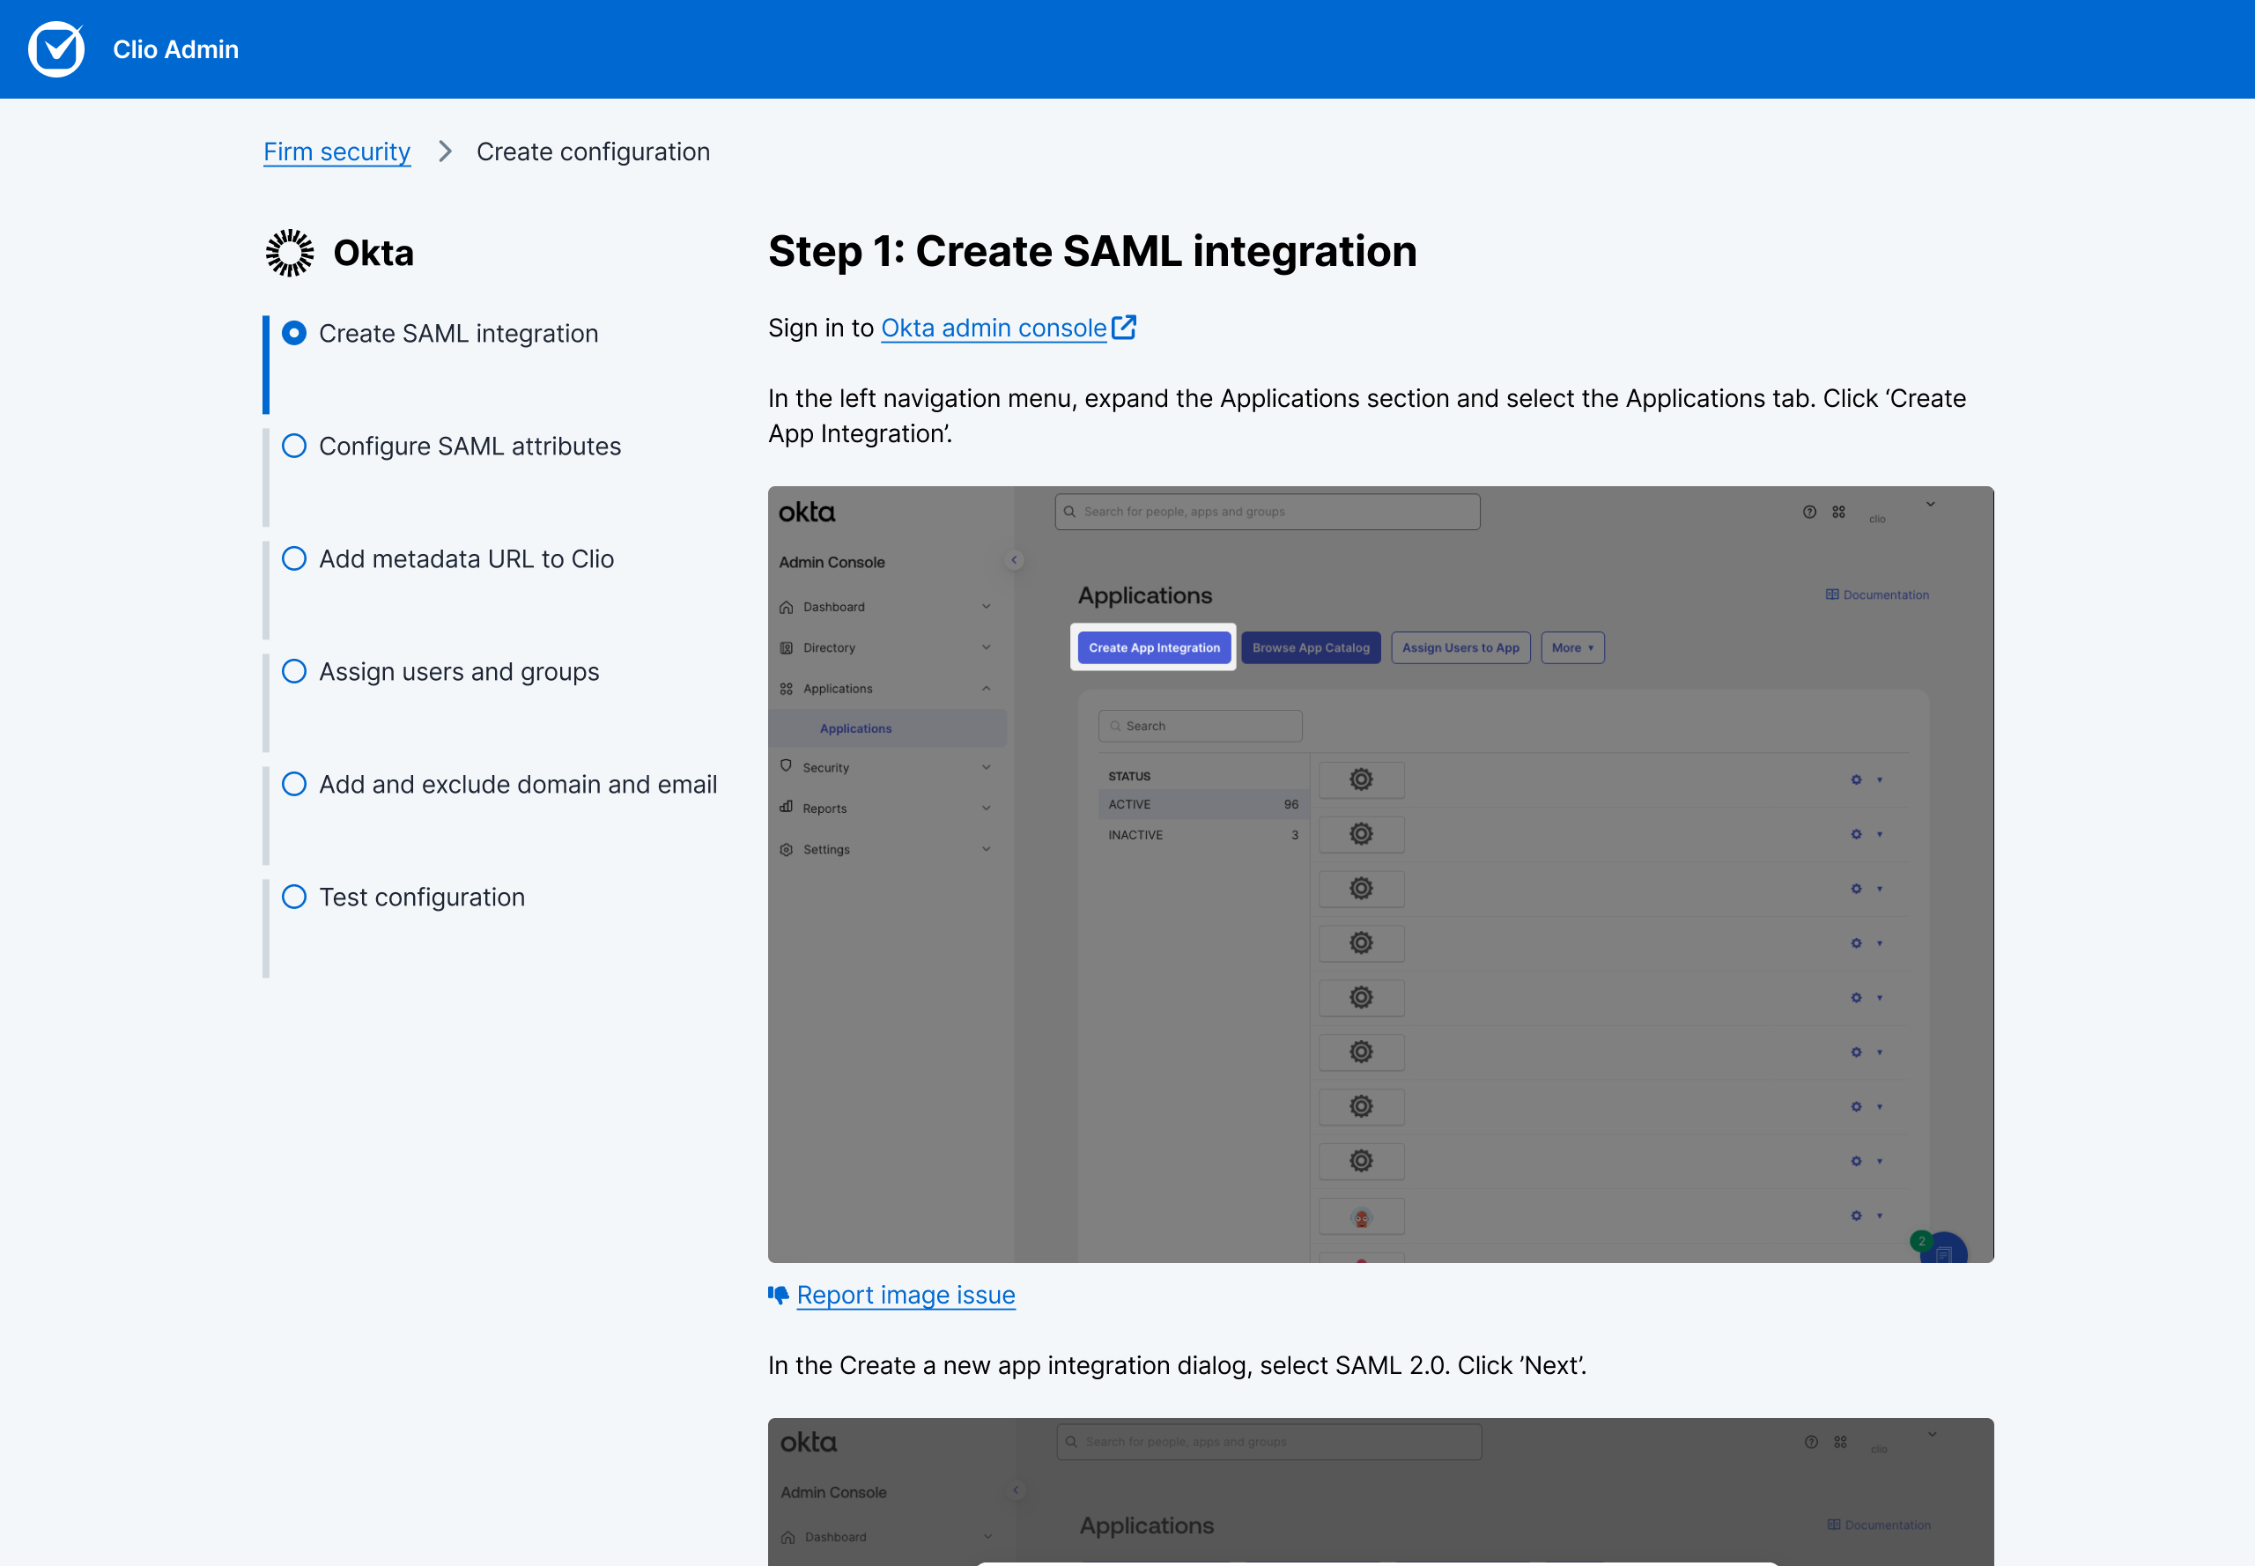Viewport: 2255px width, 1566px height.
Task: Select the Configure SAML attributes step radio
Action: [x=293, y=447]
